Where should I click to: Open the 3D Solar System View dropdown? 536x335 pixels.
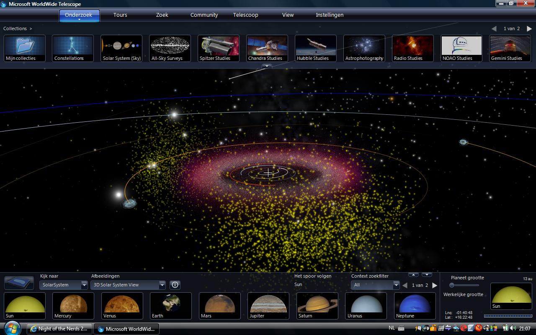[x=129, y=285]
